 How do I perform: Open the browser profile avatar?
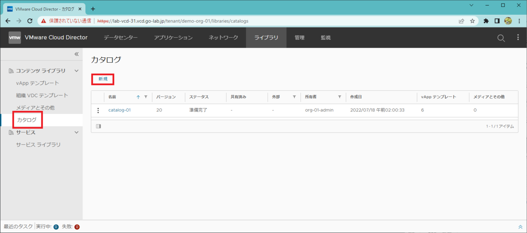[508, 21]
